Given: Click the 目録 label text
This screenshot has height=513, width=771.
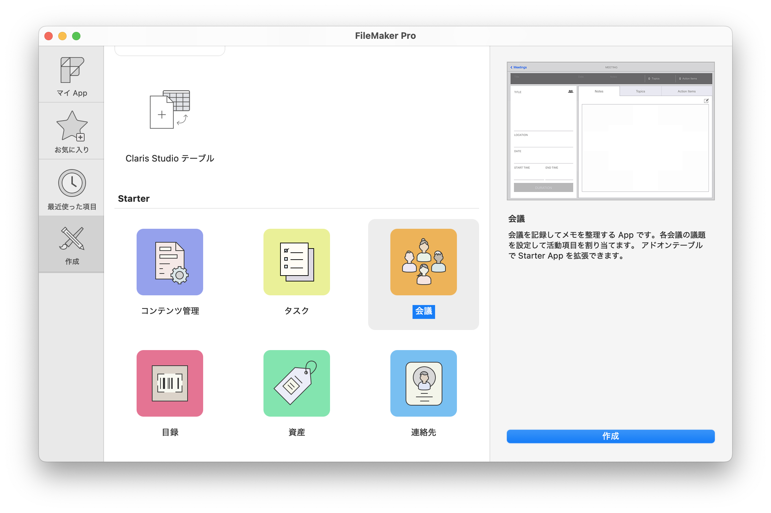Looking at the screenshot, I should tap(170, 432).
